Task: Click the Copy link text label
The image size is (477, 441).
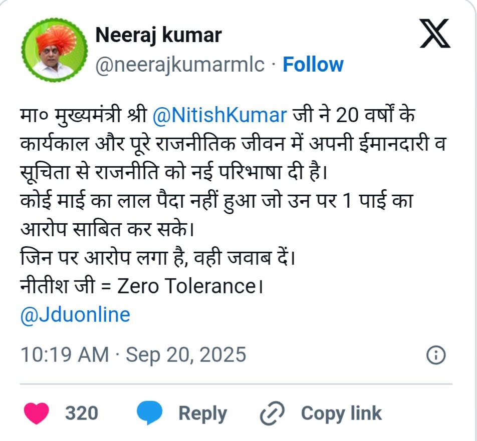Action: click(341, 414)
